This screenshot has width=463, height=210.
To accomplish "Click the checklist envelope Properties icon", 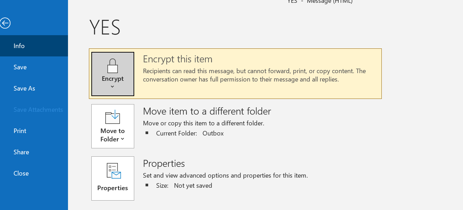I will 113,171.
